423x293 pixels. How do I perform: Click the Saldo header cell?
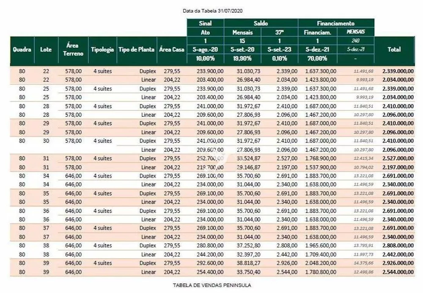pyautogui.click(x=261, y=23)
